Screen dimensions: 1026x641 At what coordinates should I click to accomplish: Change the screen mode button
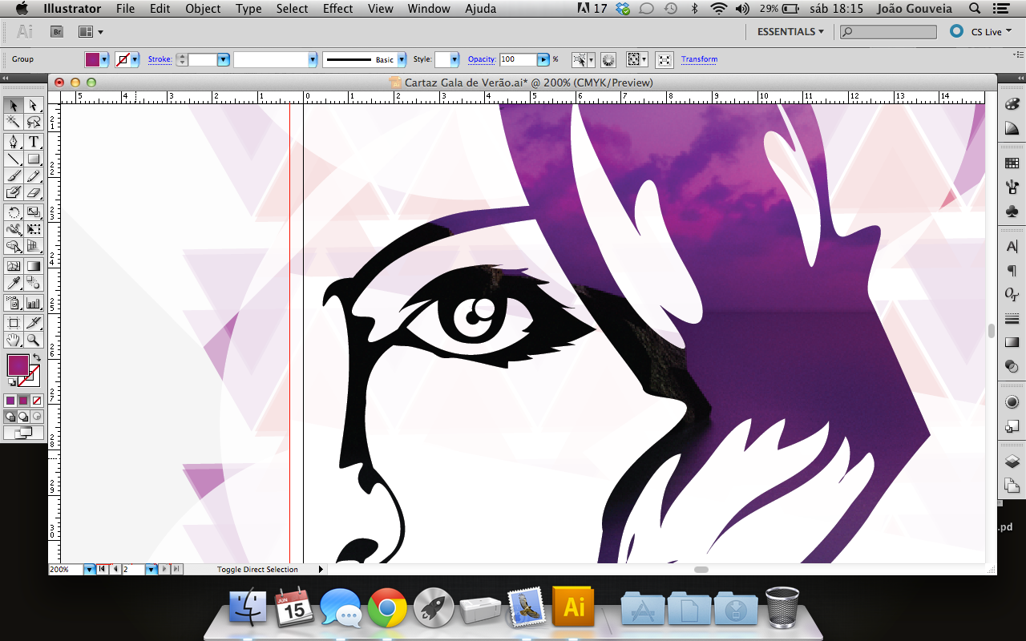pos(23,433)
